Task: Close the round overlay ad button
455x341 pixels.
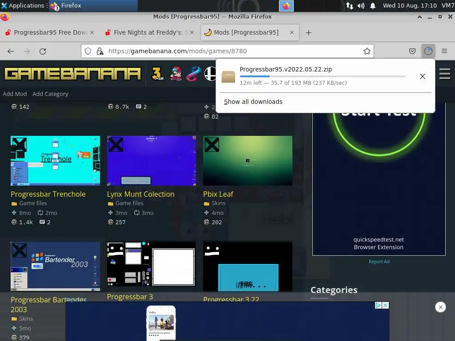Action: 440,307
